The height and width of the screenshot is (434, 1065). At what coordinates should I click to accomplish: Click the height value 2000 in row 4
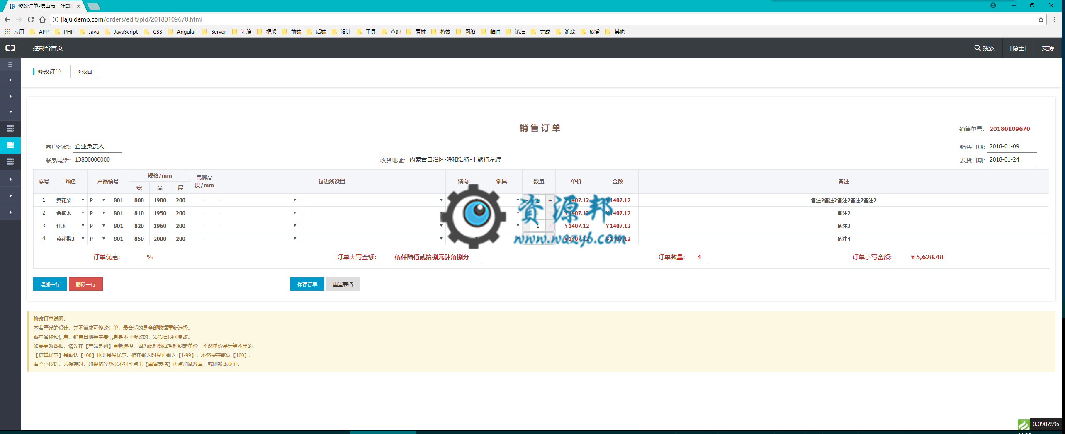[x=160, y=239]
